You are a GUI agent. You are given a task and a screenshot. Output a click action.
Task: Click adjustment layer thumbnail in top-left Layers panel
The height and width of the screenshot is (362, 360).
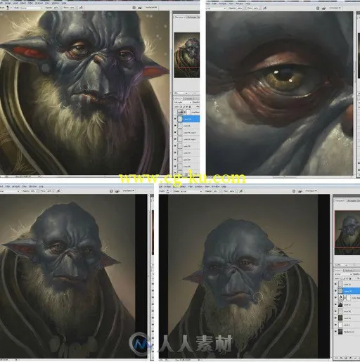(180, 112)
